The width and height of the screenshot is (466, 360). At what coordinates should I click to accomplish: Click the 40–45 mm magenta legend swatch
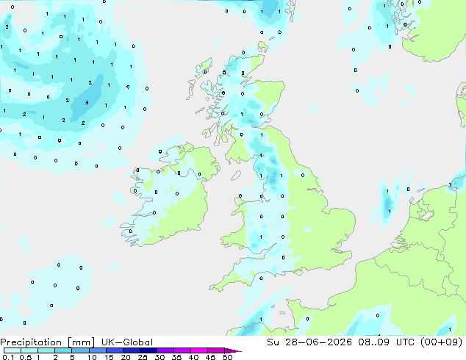[199, 350]
